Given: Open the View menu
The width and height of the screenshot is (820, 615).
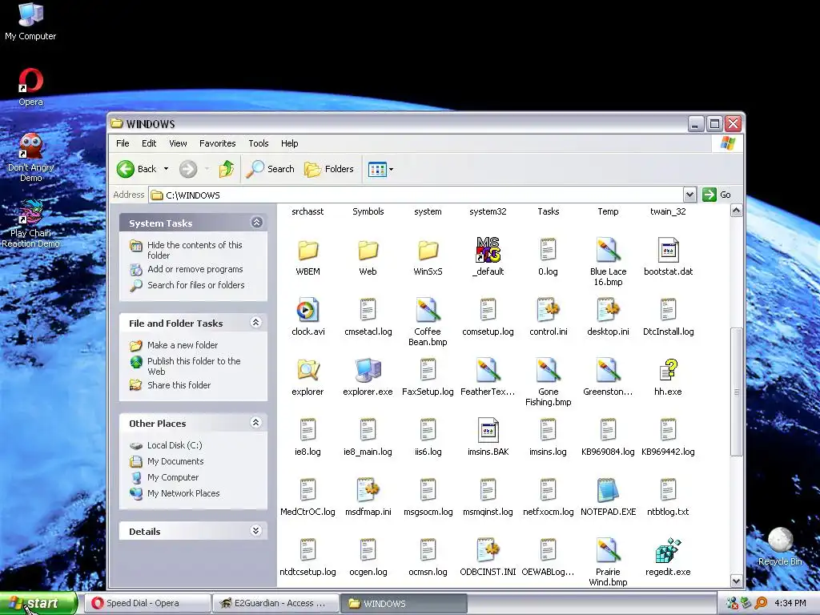Looking at the screenshot, I should [x=178, y=143].
